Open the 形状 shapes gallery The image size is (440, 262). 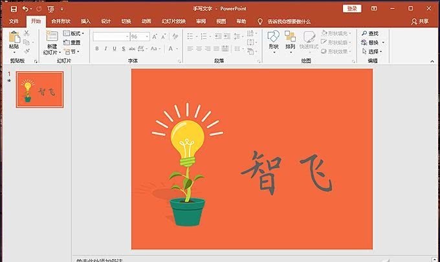[x=274, y=42]
